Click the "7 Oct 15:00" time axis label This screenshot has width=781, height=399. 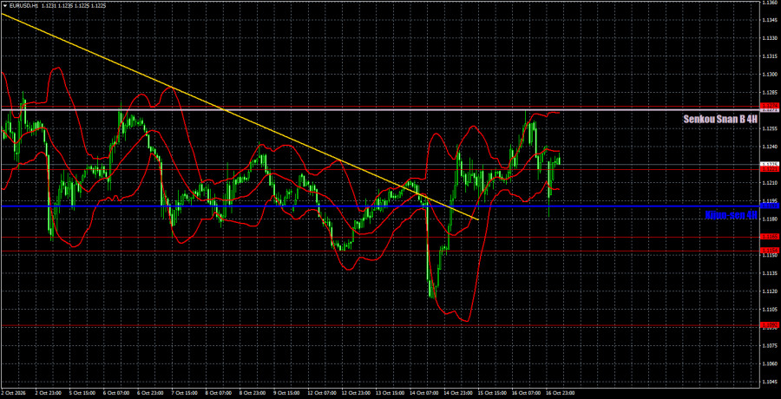point(183,393)
